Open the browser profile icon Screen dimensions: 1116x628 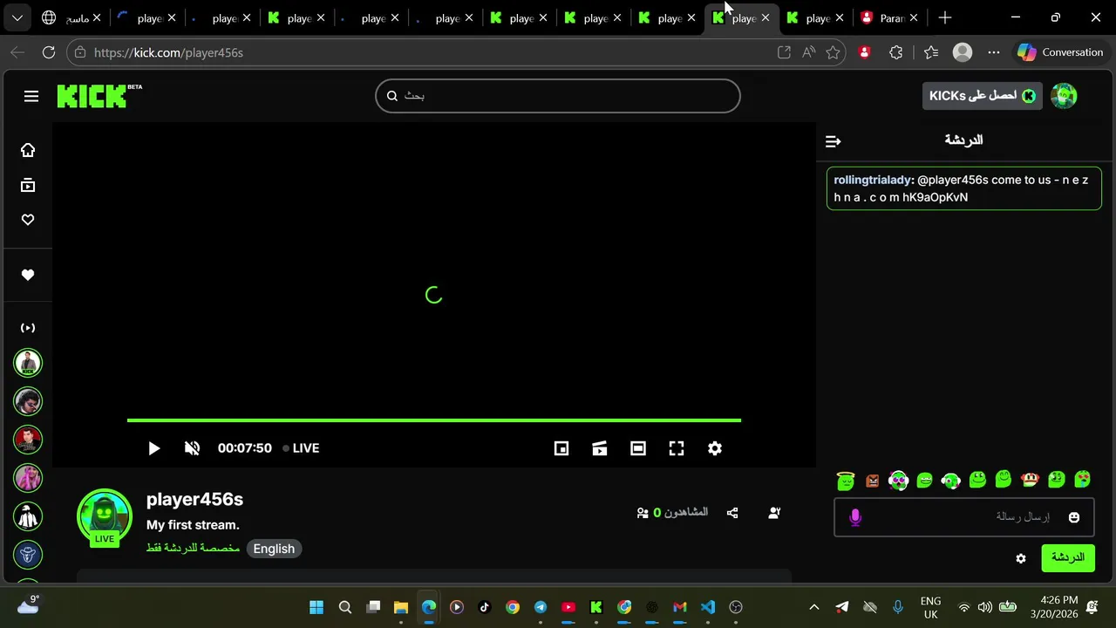[x=963, y=52]
